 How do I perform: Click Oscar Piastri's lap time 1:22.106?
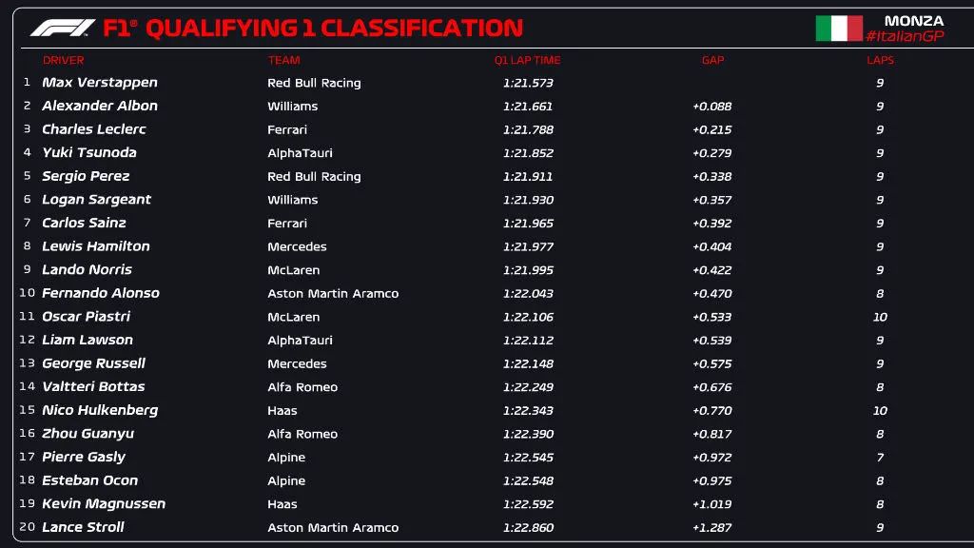click(528, 317)
